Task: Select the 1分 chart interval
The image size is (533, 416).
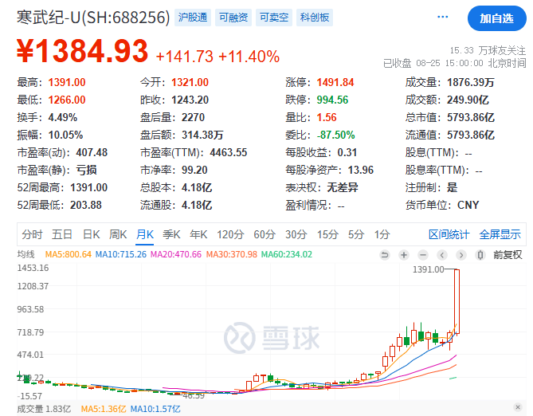Action: 382,234
